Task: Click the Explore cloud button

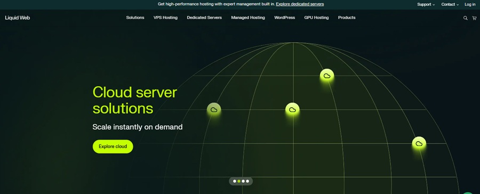Action: pos(113,147)
